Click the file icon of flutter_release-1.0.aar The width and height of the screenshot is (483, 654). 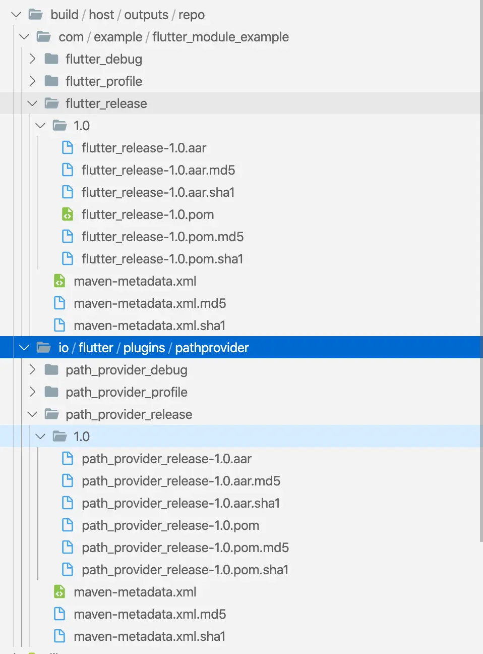pyautogui.click(x=68, y=148)
